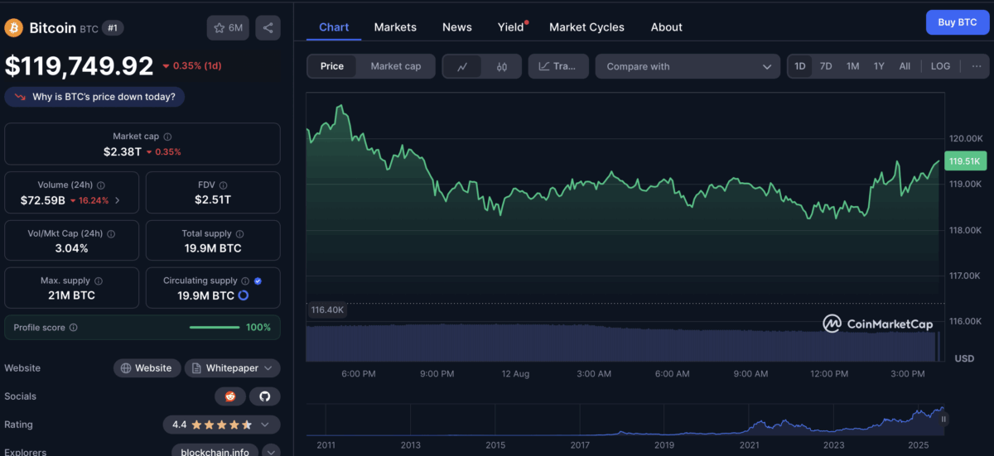The height and width of the screenshot is (456, 994).
Task: Click the 3.04% Vol/Mkt Cap value
Action: click(70, 248)
